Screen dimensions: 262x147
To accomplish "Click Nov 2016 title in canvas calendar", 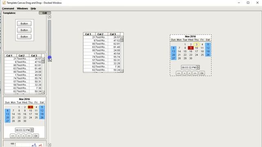I will pyautogui.click(x=190, y=36).
